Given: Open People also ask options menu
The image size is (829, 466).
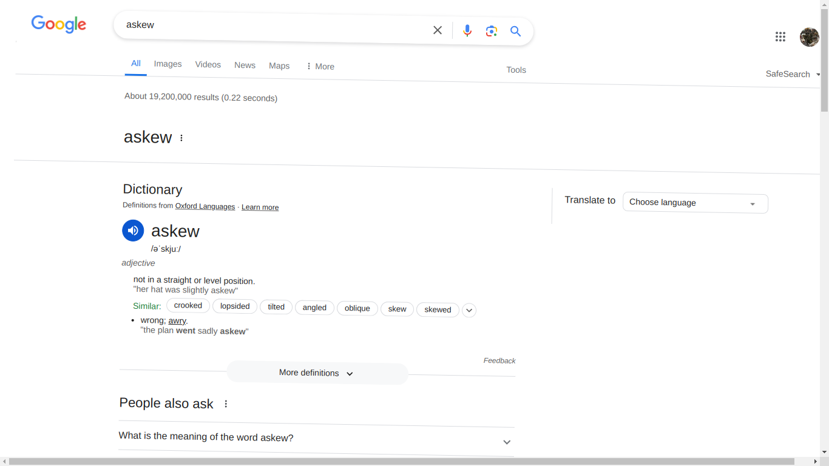Looking at the screenshot, I should (x=226, y=404).
